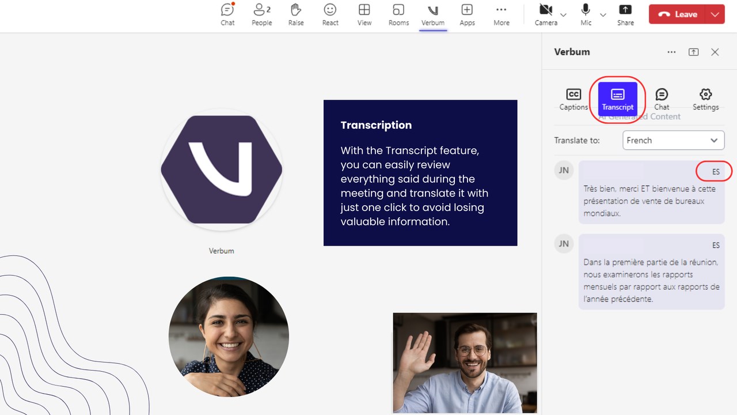
Task: Turn on the Camera
Action: click(x=546, y=15)
